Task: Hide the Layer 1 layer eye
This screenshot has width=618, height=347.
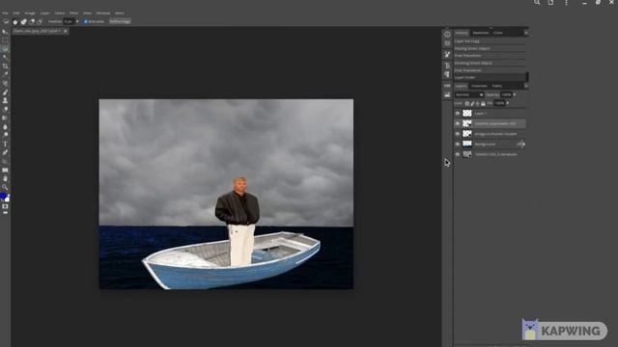Action: [457, 114]
